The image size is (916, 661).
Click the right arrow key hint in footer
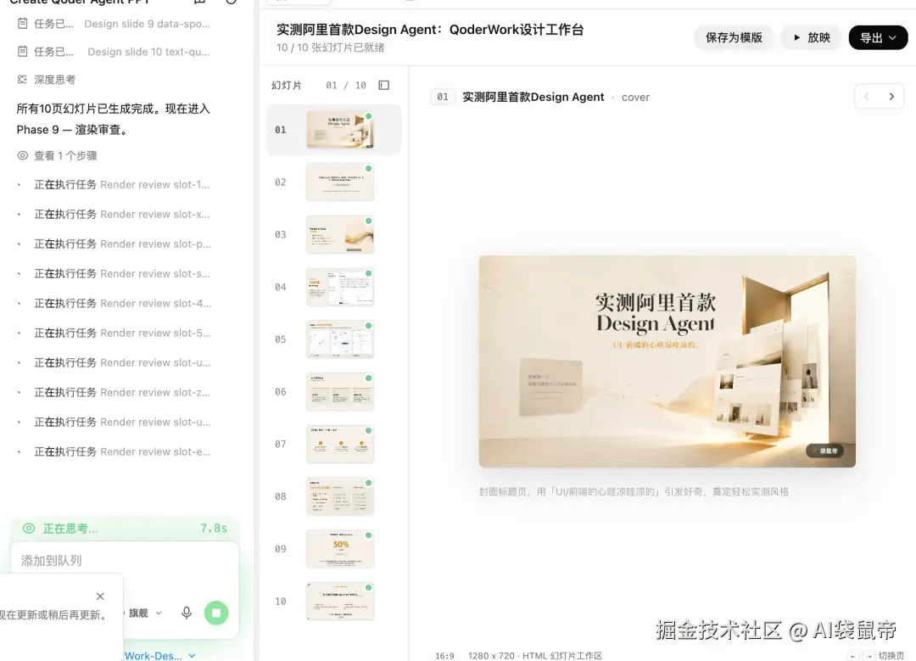point(869,656)
